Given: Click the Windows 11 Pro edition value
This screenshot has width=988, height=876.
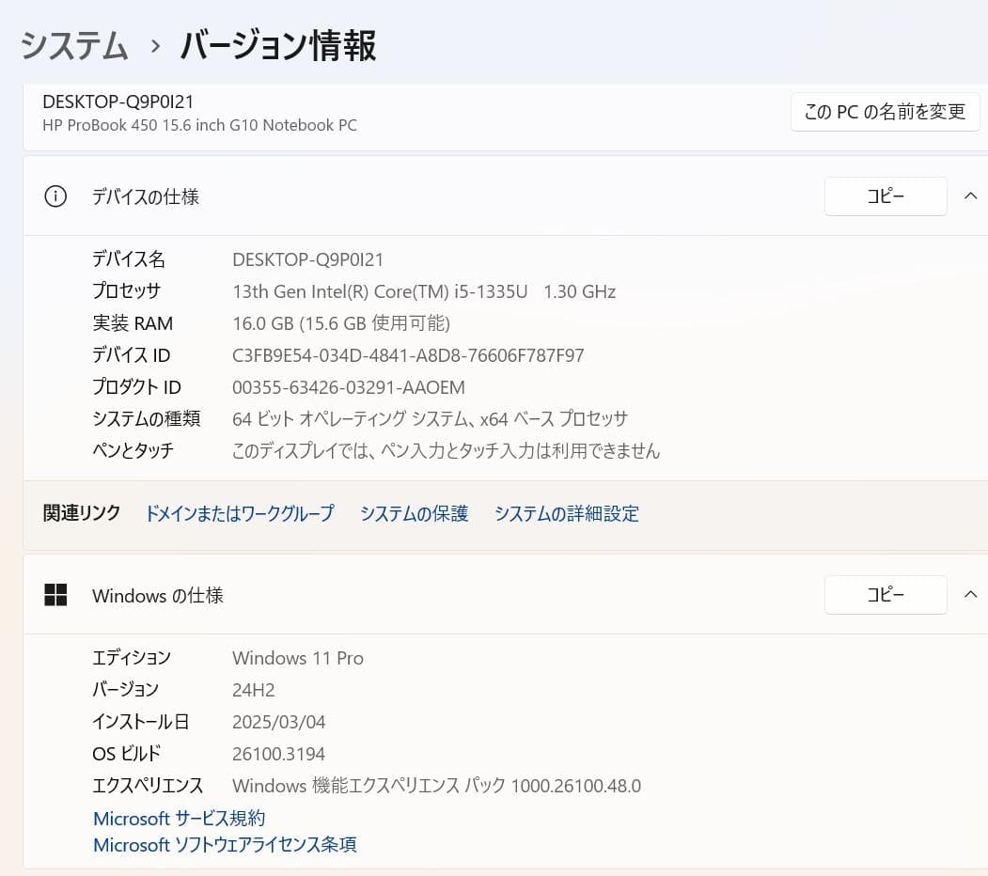Looking at the screenshot, I should coord(297,658).
